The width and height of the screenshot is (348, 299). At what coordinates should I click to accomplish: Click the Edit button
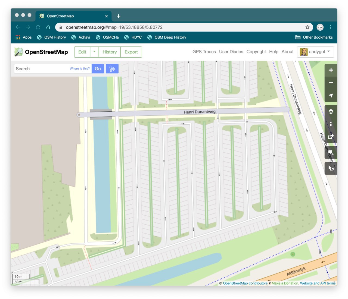pyautogui.click(x=82, y=52)
